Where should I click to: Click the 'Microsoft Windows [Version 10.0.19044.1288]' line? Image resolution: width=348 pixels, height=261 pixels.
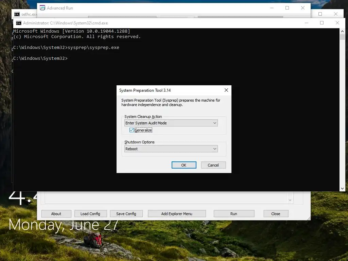[71, 31]
